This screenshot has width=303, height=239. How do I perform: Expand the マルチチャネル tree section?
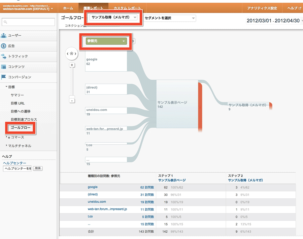pos(19,146)
